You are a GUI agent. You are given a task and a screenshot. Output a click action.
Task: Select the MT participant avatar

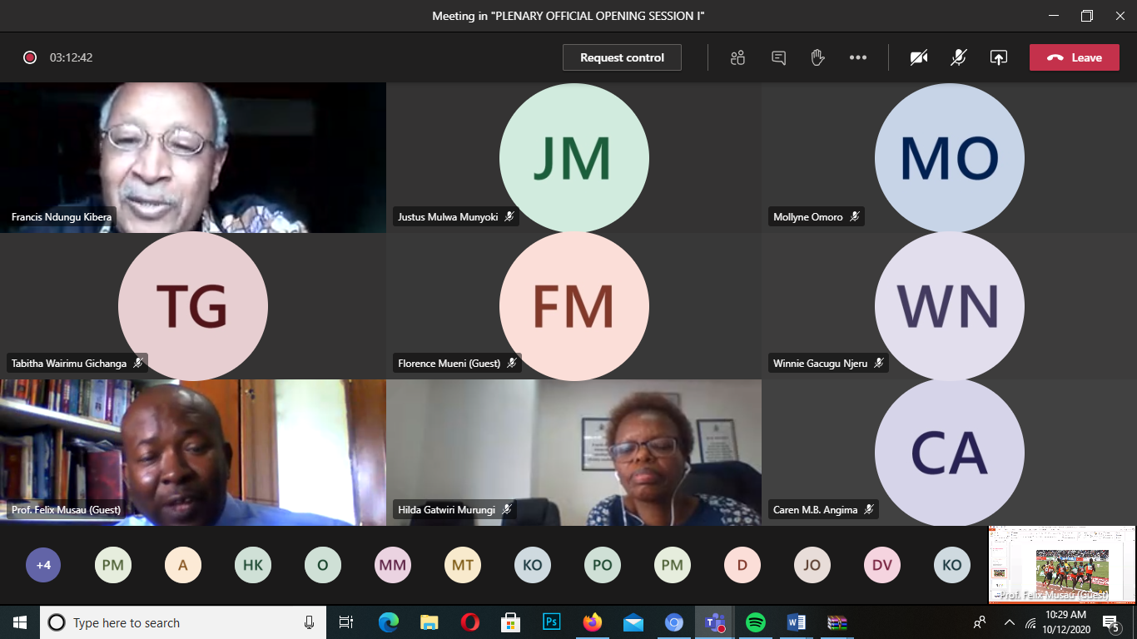point(462,565)
